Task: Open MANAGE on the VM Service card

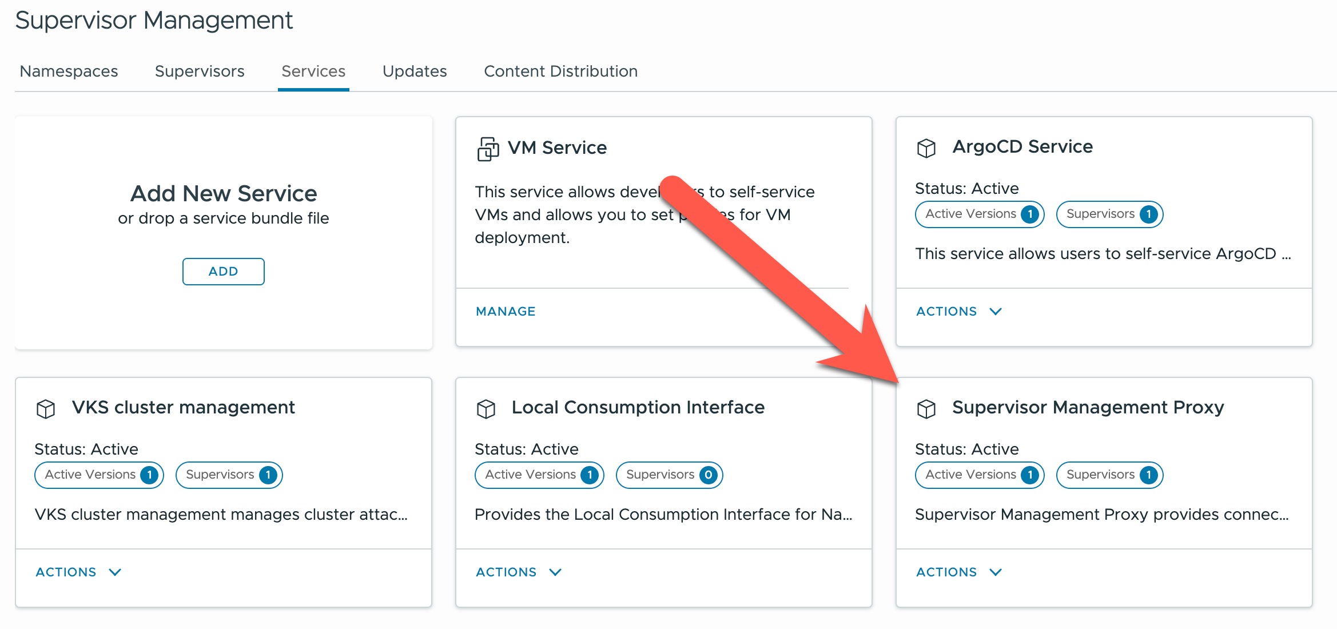Action: pos(506,311)
